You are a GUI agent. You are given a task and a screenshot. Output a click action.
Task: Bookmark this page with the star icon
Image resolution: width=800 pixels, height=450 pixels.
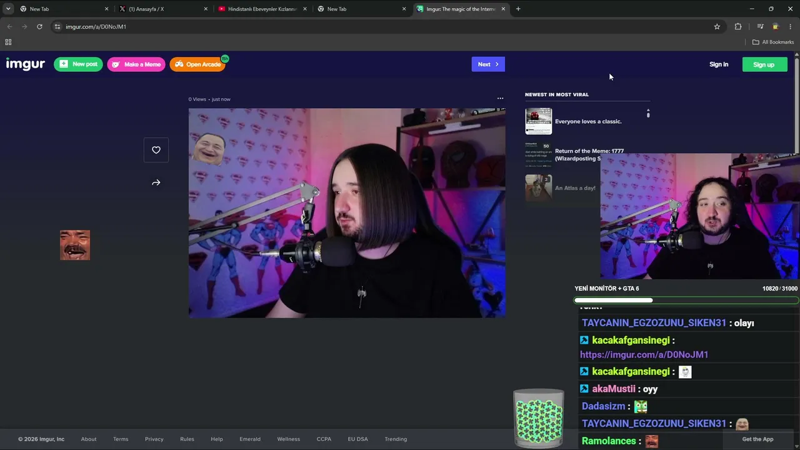(x=717, y=27)
